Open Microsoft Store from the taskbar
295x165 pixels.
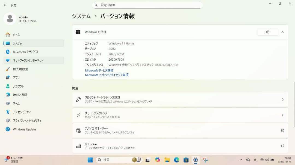pyautogui.click(x=186, y=160)
